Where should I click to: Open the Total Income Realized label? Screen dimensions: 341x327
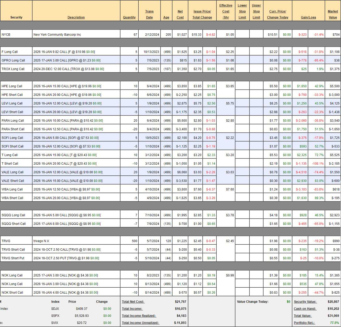tap(139, 316)
